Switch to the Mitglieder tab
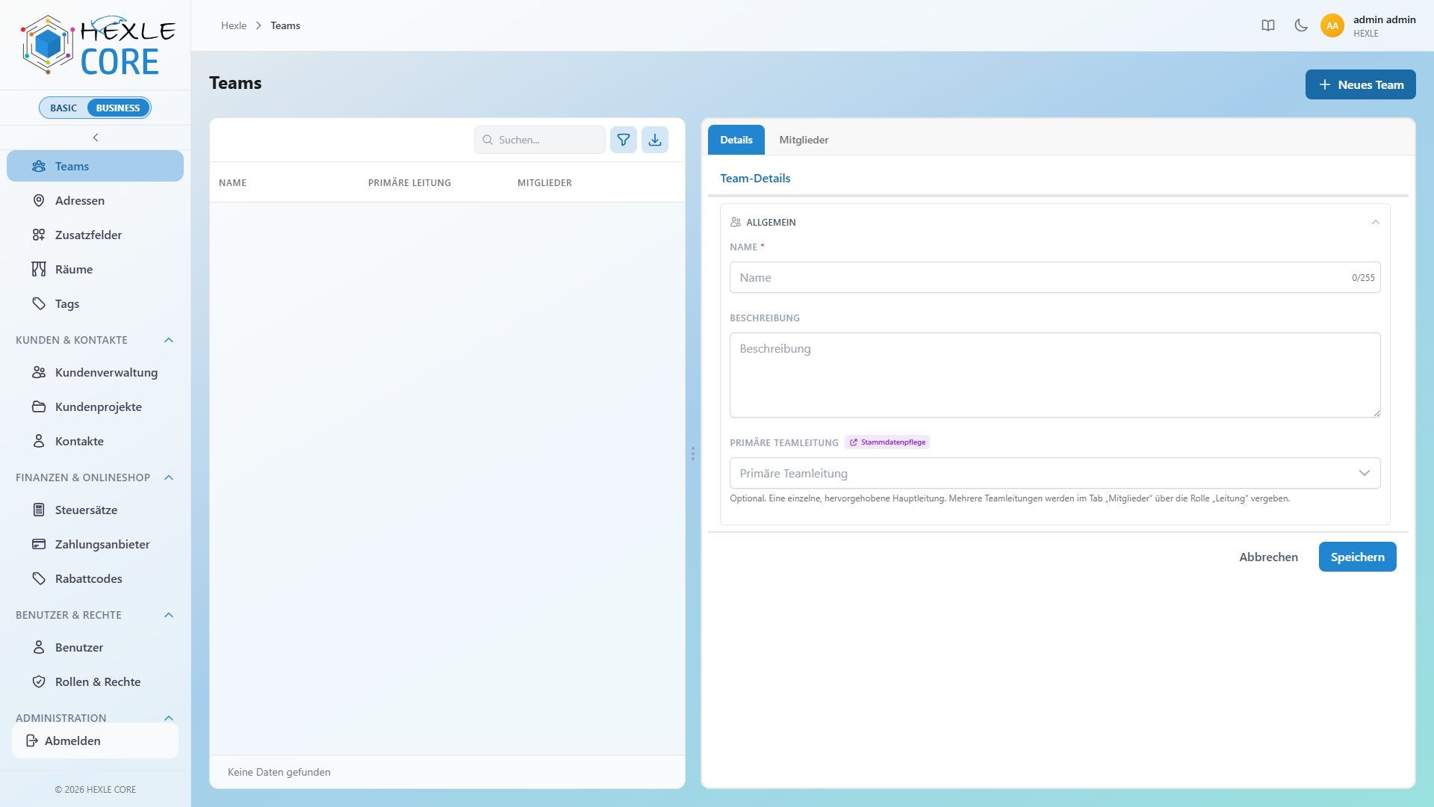The width and height of the screenshot is (1434, 807). 804,140
